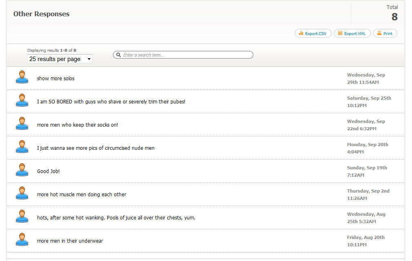Export the responses as CSV
This screenshot has height=261, width=412.
click(x=312, y=33)
